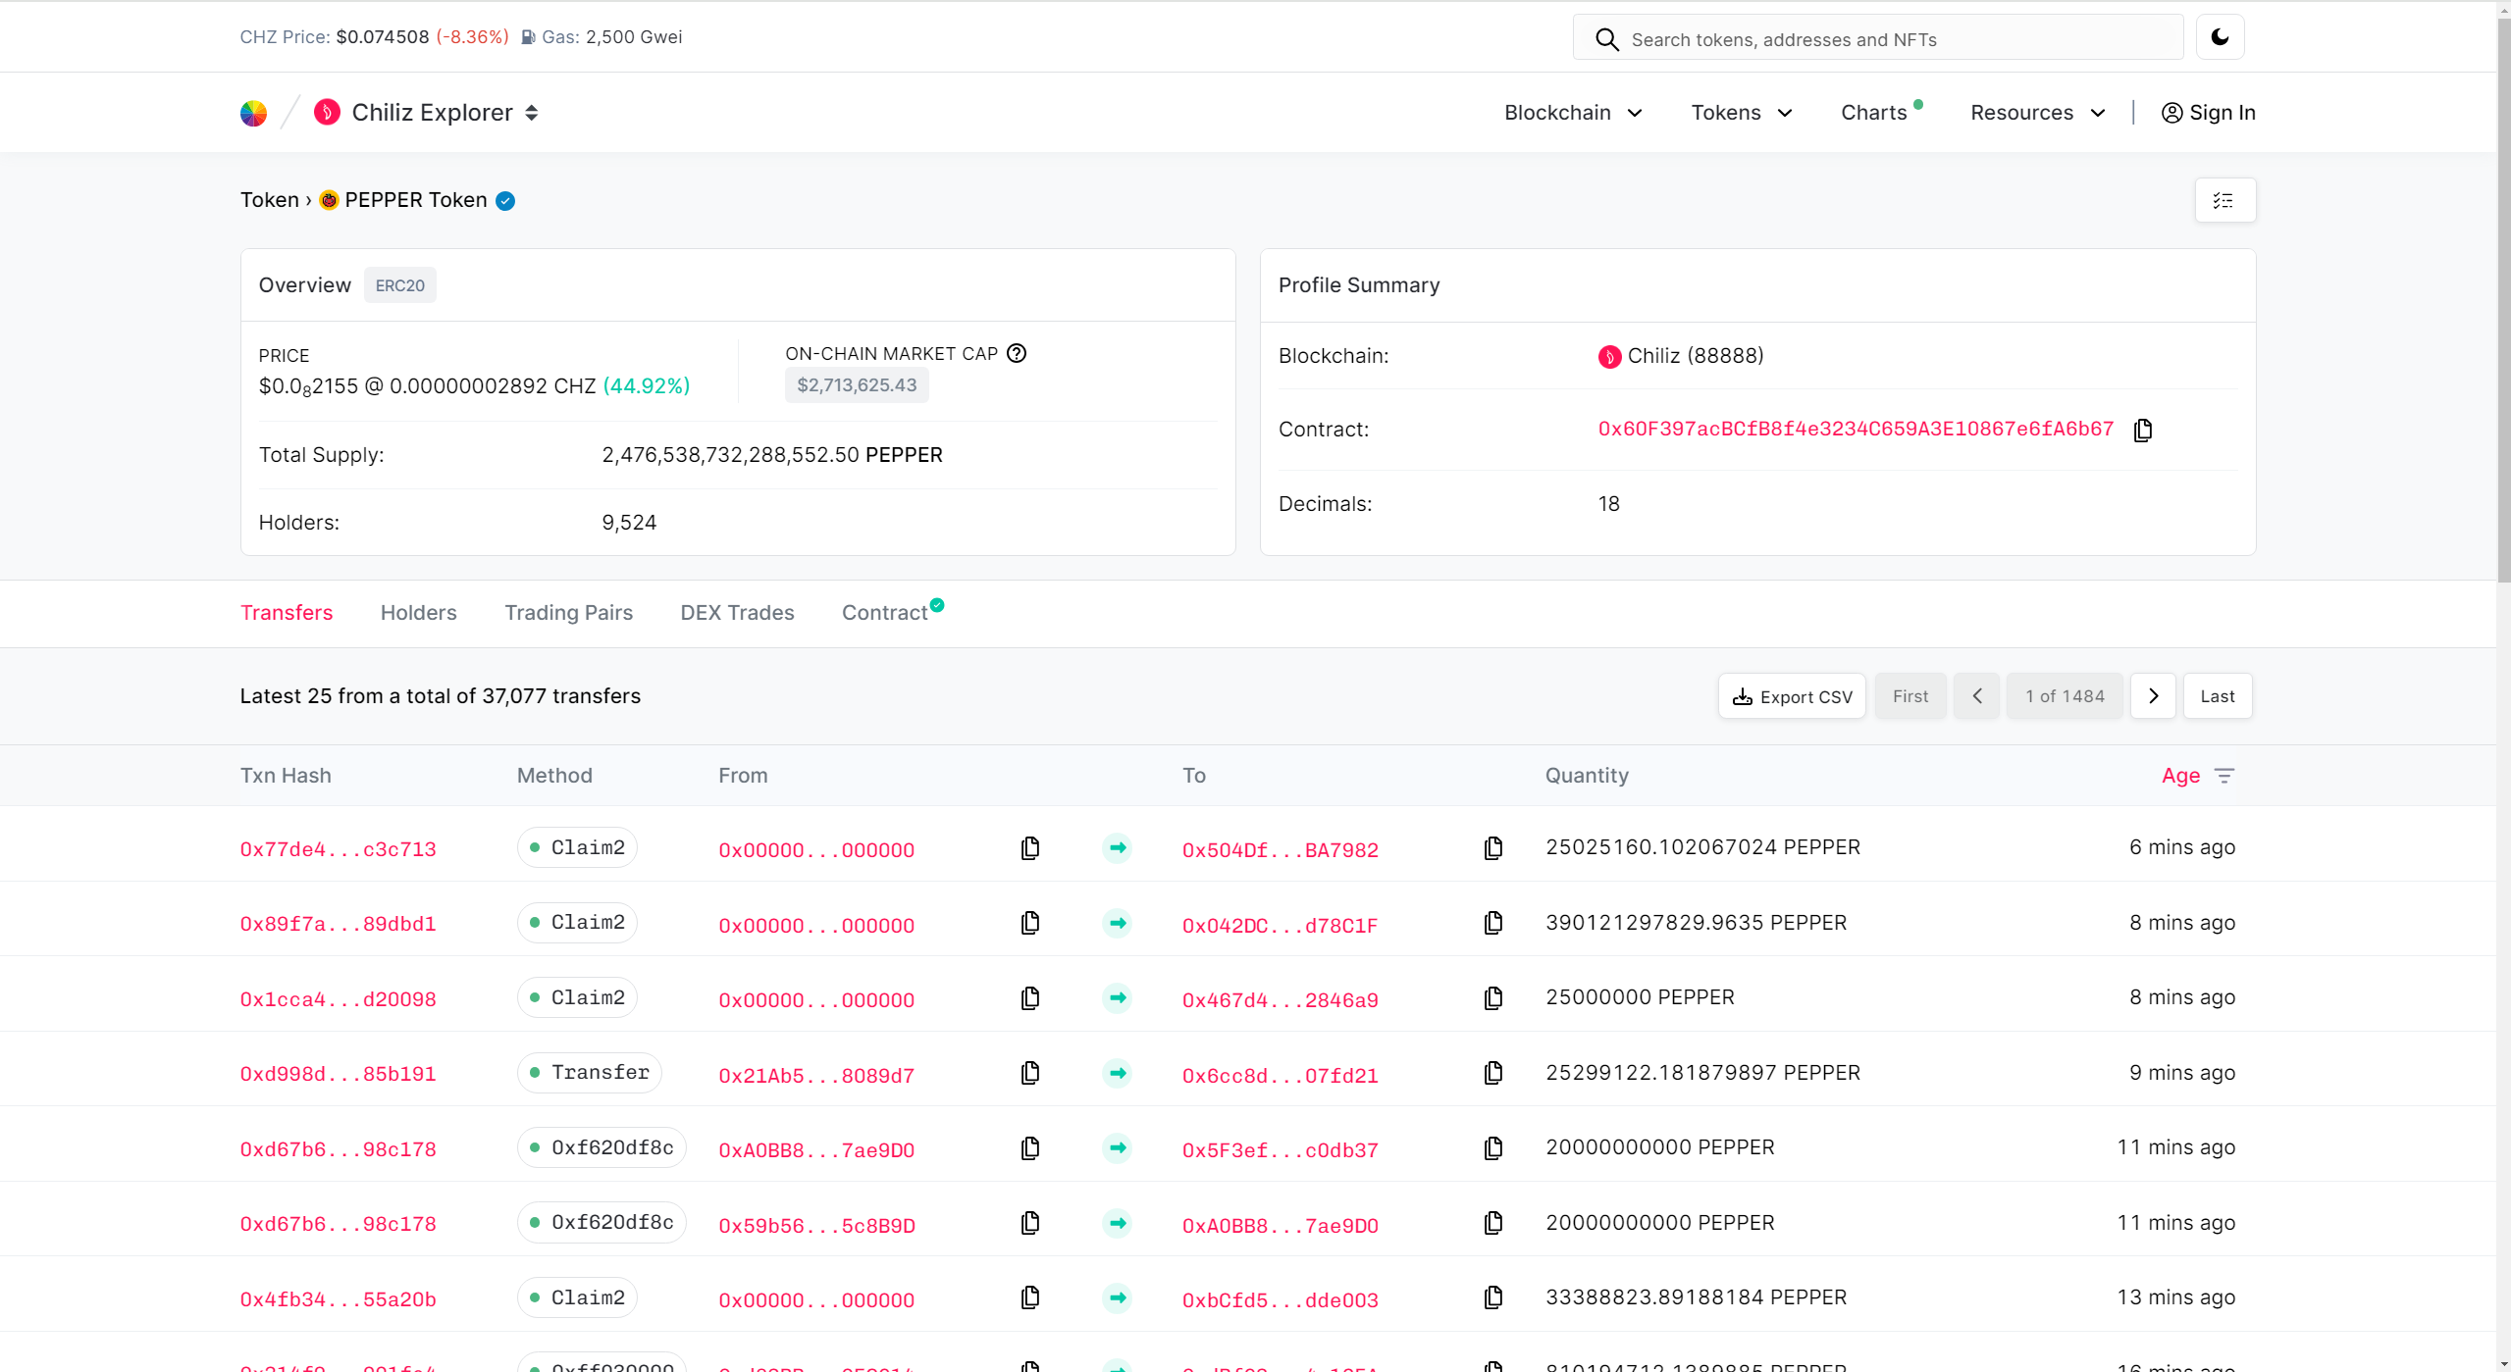Viewport: 2511px width, 1372px height.
Task: Click the PEPPER token verified badge
Action: click(505, 201)
